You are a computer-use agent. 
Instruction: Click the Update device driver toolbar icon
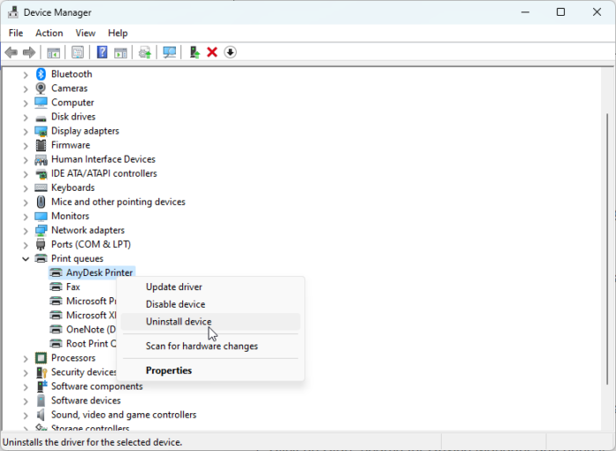tap(194, 52)
